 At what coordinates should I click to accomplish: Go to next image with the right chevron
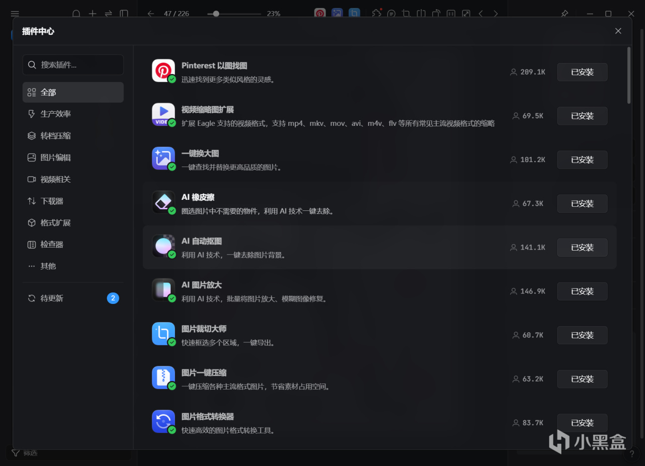[x=496, y=14]
